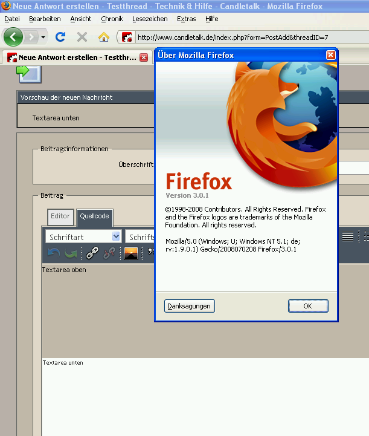Click the ©1998-2008 Contributors copyright text
Viewport: 369px width, 436px height.
point(245,217)
